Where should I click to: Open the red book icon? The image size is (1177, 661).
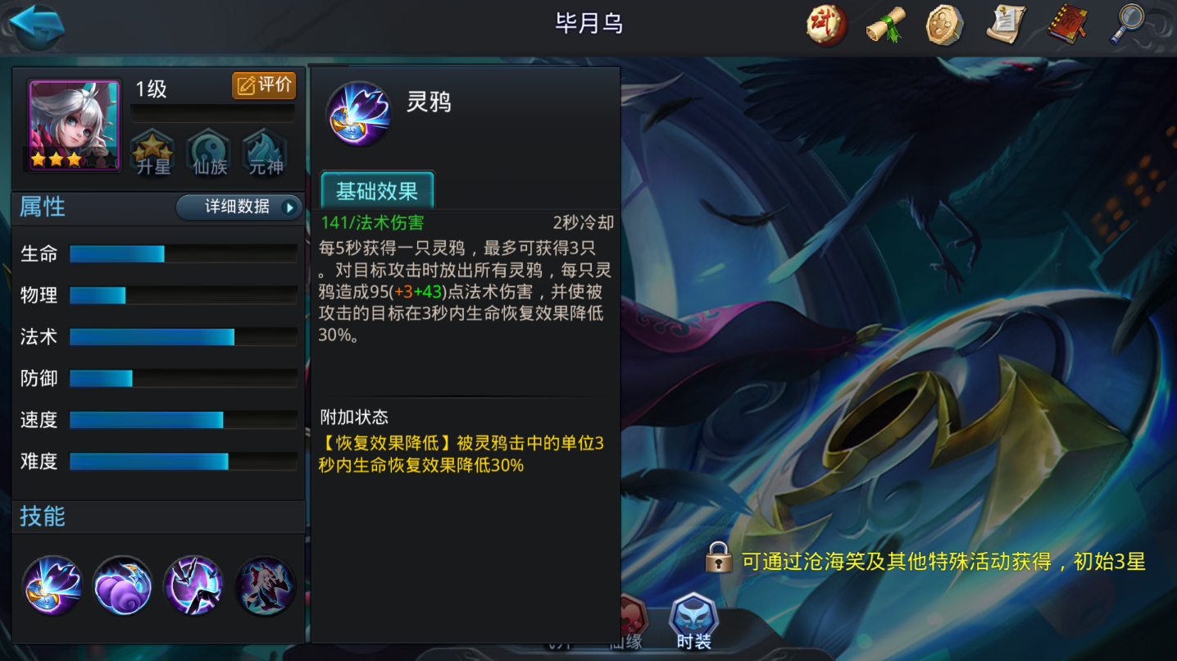(1067, 25)
